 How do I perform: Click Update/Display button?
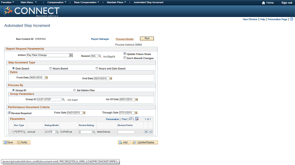[145, 143]
